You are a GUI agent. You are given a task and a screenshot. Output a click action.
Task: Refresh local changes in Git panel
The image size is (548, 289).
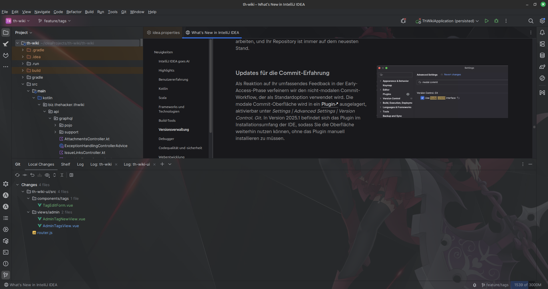click(17, 175)
